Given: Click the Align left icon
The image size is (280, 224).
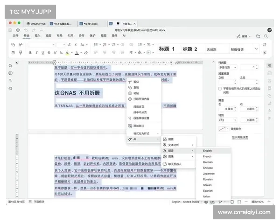Looking at the screenshot, I should click(96, 53).
